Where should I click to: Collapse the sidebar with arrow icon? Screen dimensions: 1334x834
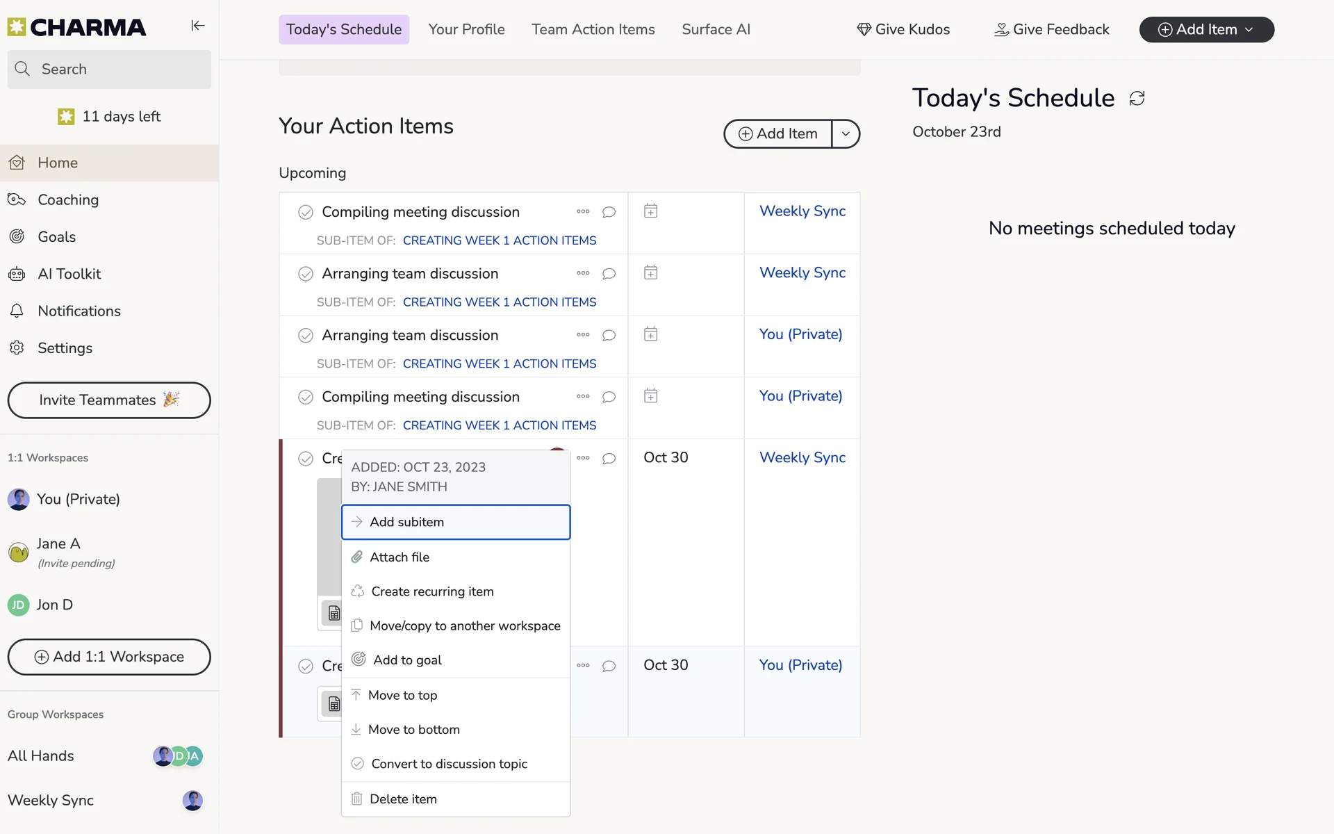click(x=198, y=26)
